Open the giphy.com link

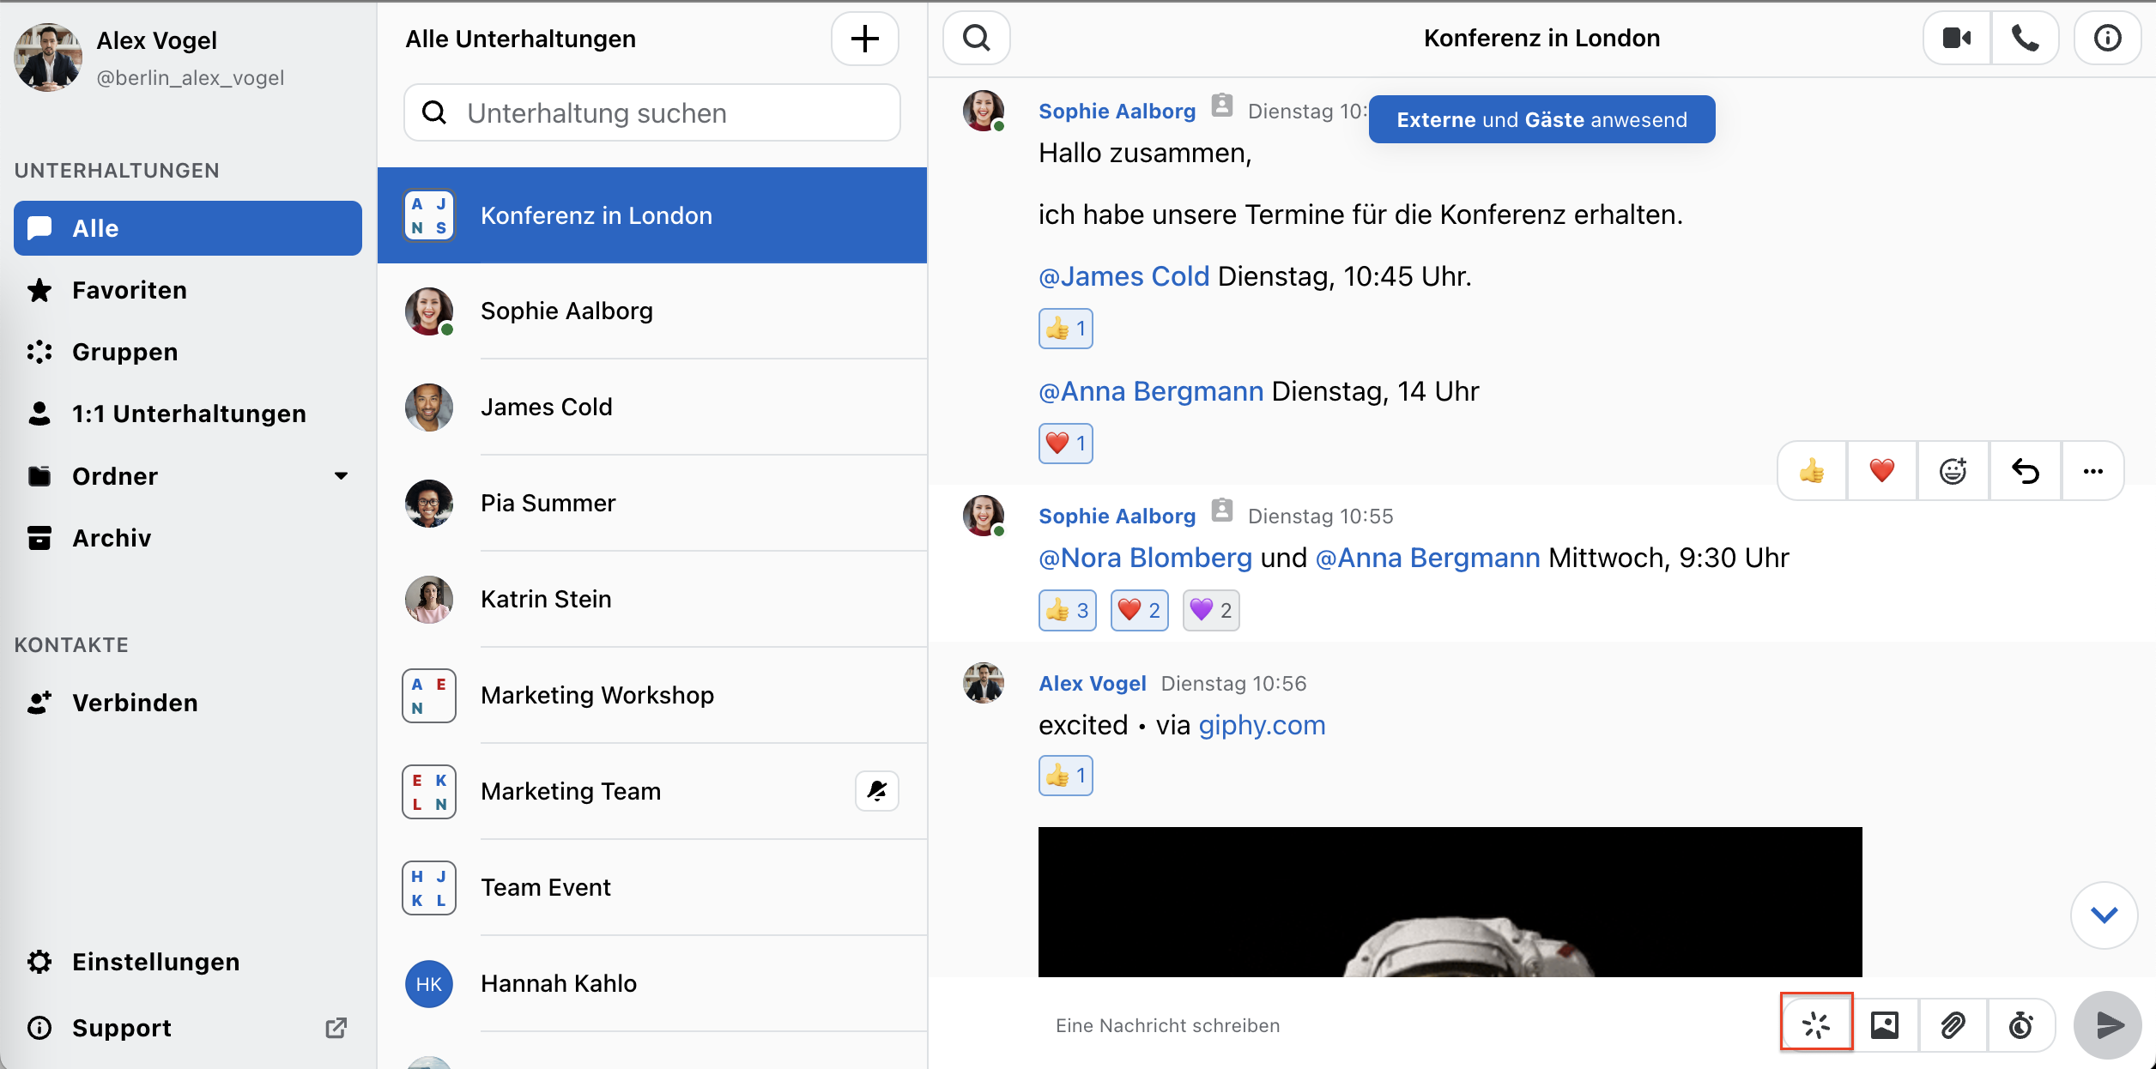pos(1262,725)
